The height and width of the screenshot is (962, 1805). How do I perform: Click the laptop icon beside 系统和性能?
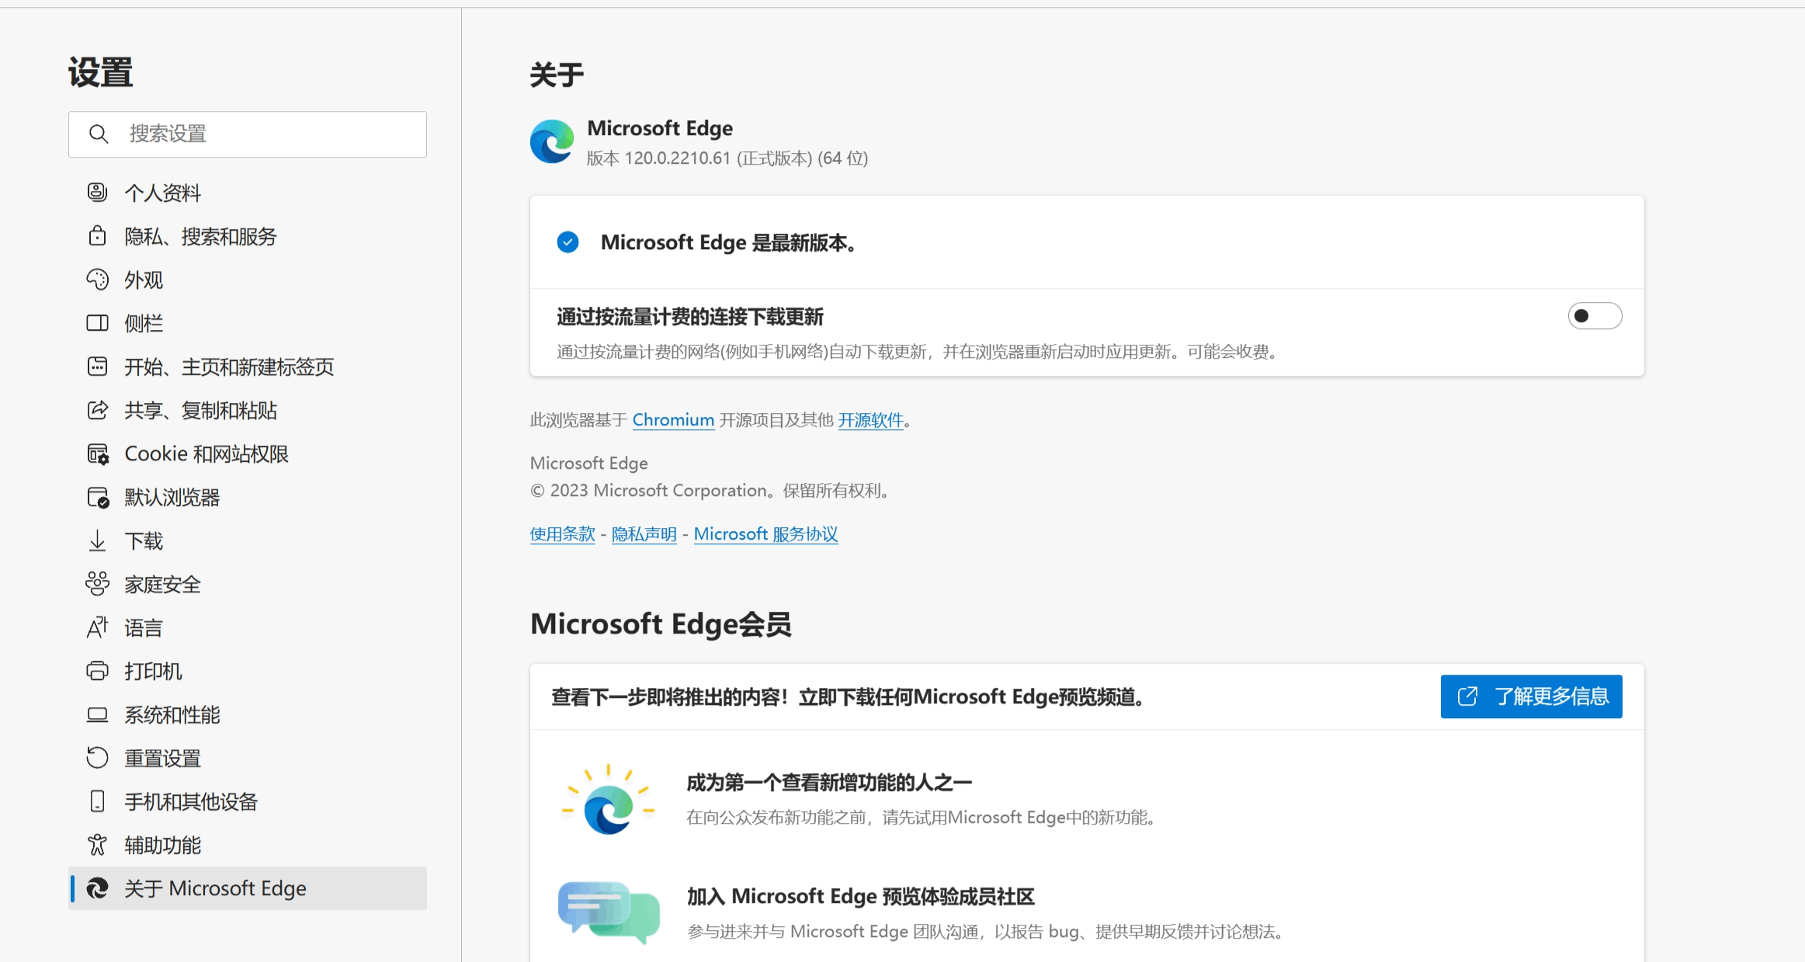(97, 714)
